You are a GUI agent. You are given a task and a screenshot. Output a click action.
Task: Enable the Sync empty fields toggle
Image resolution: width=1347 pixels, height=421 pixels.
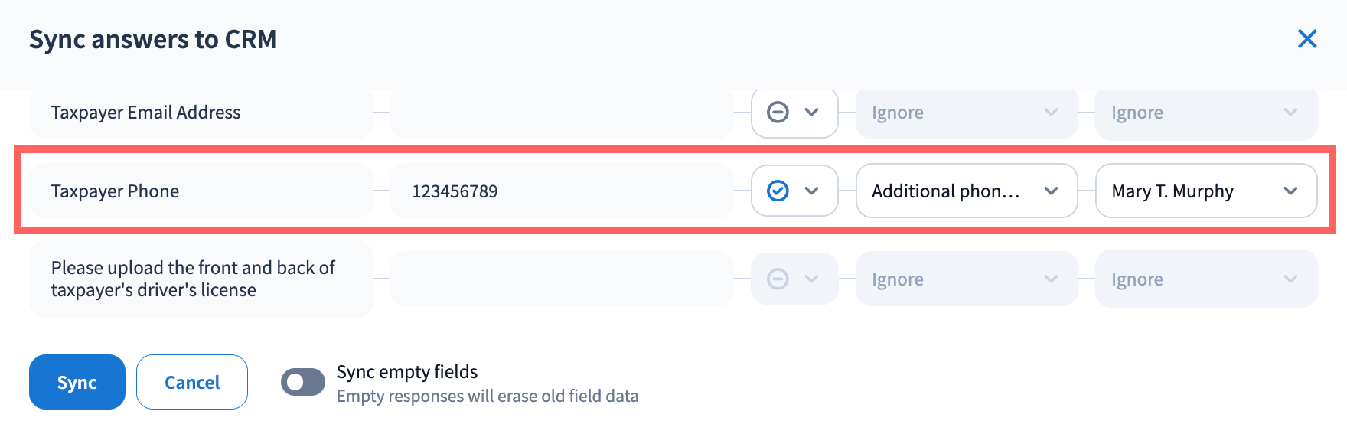[x=303, y=382]
